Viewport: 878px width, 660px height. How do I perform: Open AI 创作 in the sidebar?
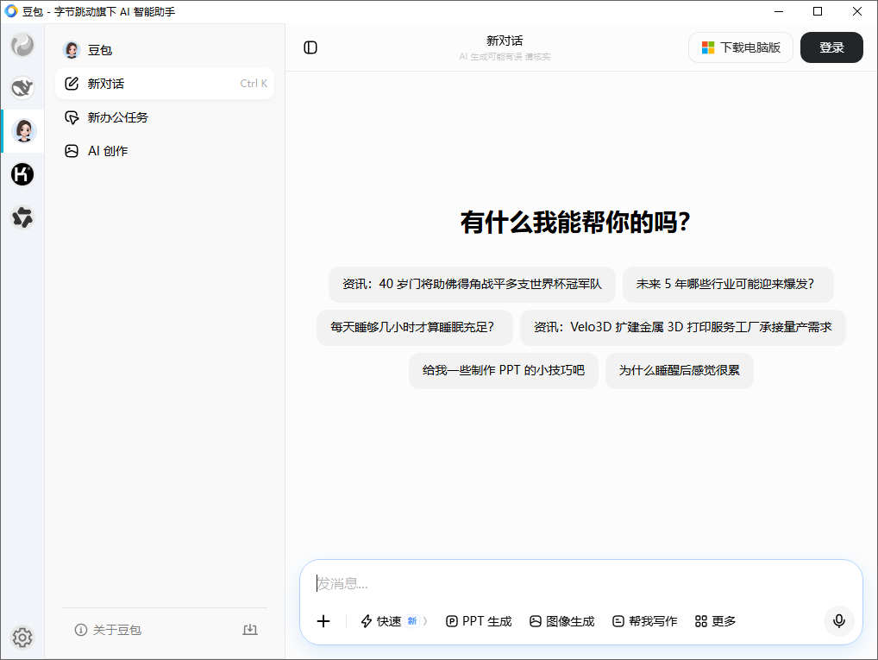165,151
